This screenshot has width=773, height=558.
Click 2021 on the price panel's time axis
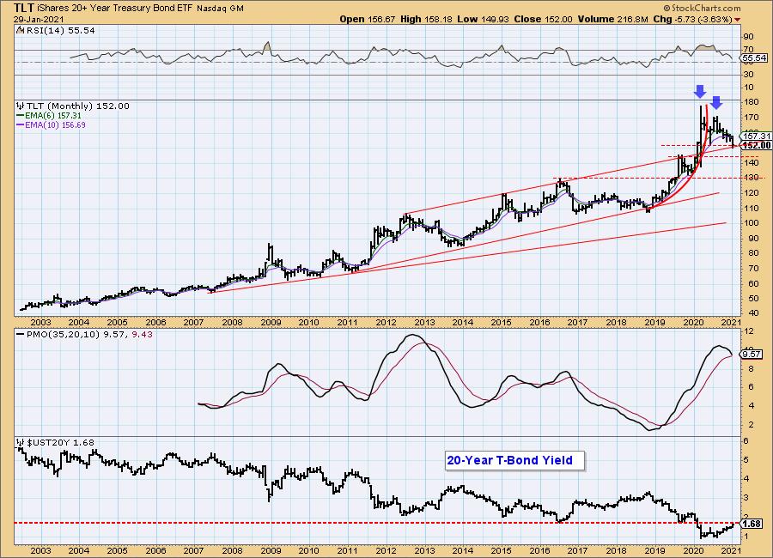tap(731, 323)
